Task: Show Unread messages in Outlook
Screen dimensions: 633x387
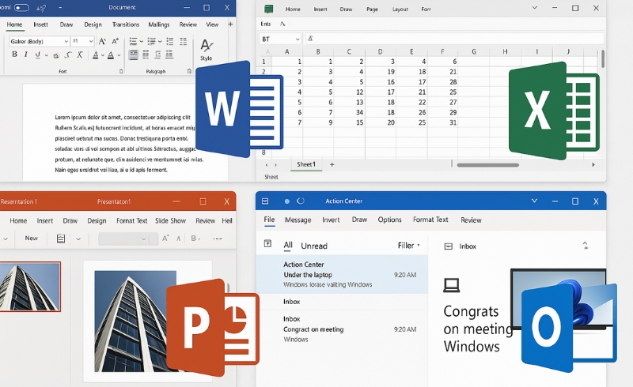Action: [x=314, y=246]
